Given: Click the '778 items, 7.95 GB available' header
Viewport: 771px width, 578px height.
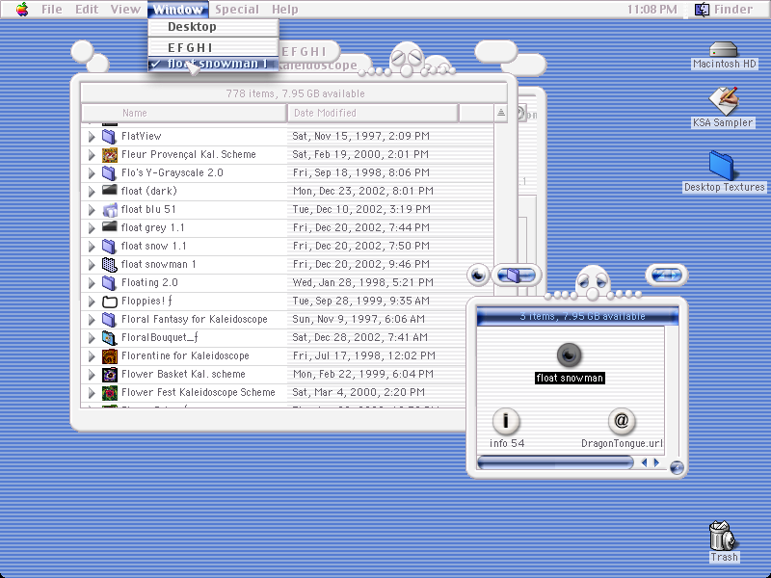Looking at the screenshot, I should pos(295,93).
